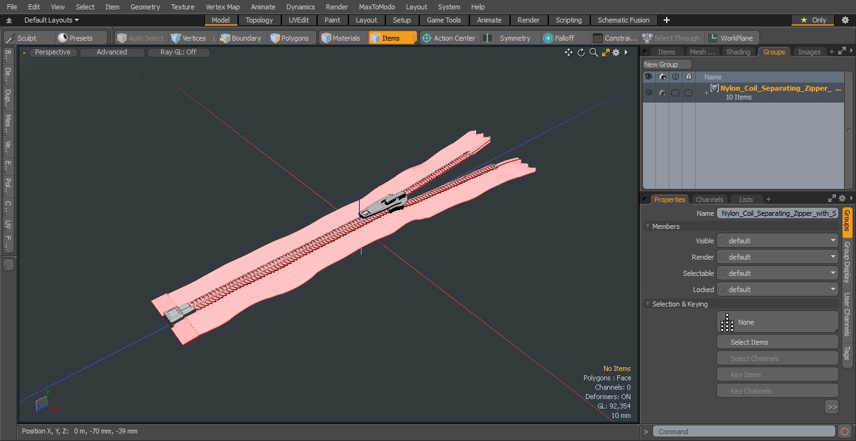
Task: Open the Constraints options
Action: 615,38
